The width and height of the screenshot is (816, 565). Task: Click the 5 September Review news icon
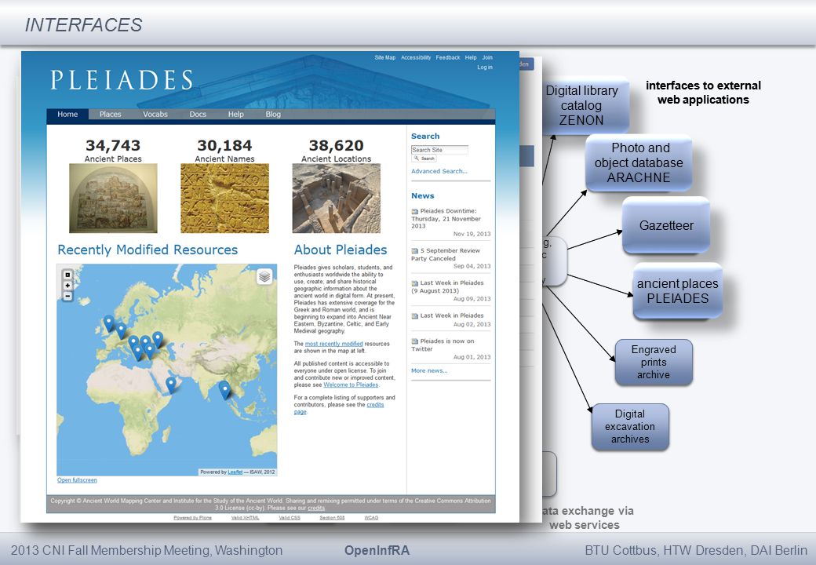point(415,251)
